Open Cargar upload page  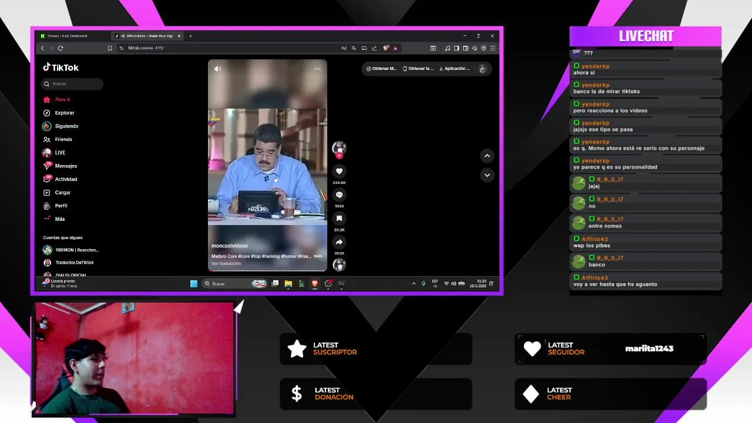(57, 193)
